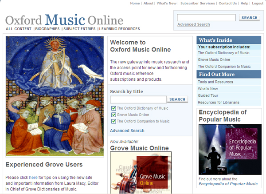Click the Encyclopedia of Popular Music image
The width and height of the screenshot is (266, 194).
tap(230, 150)
